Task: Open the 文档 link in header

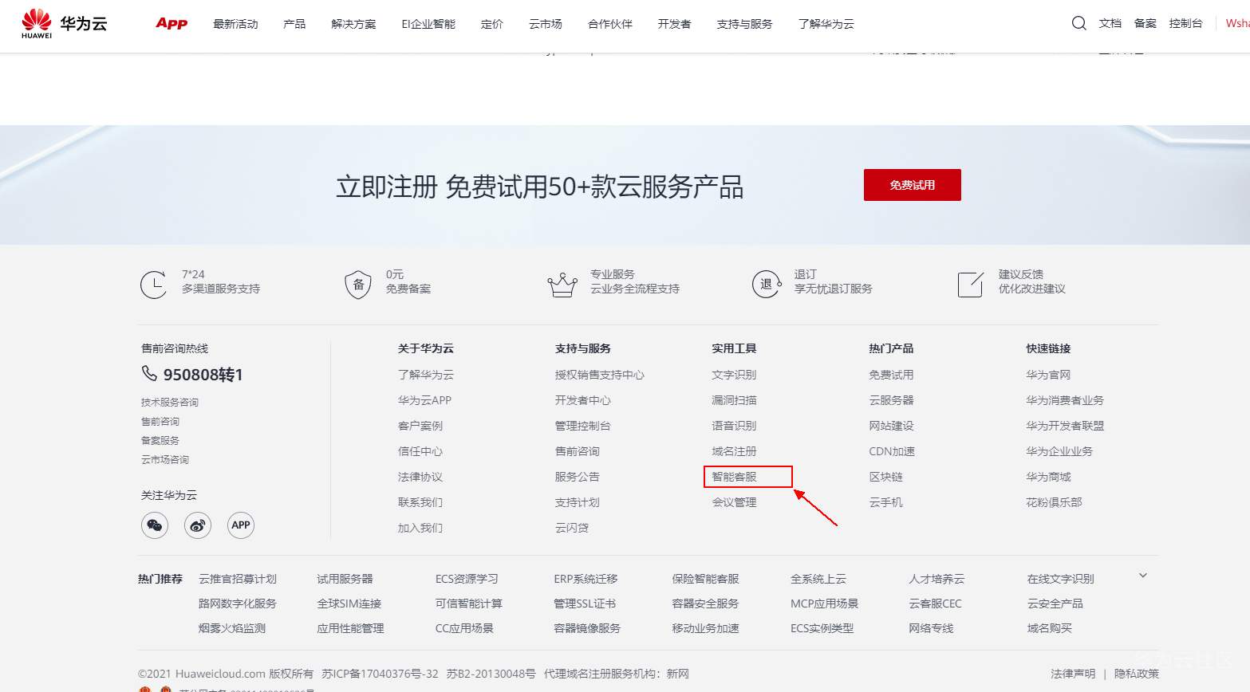Action: coord(1110,24)
